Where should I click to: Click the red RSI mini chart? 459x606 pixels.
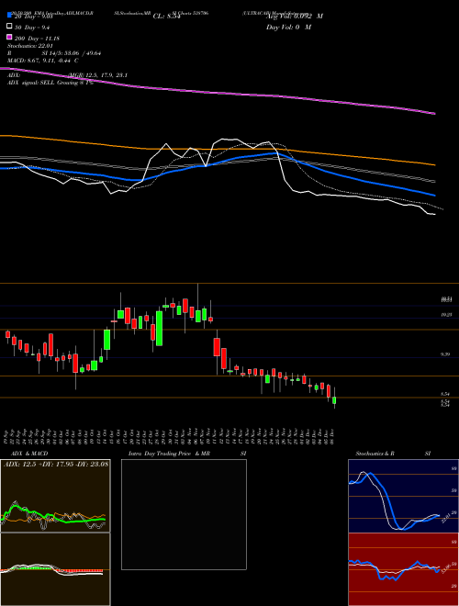point(403,569)
